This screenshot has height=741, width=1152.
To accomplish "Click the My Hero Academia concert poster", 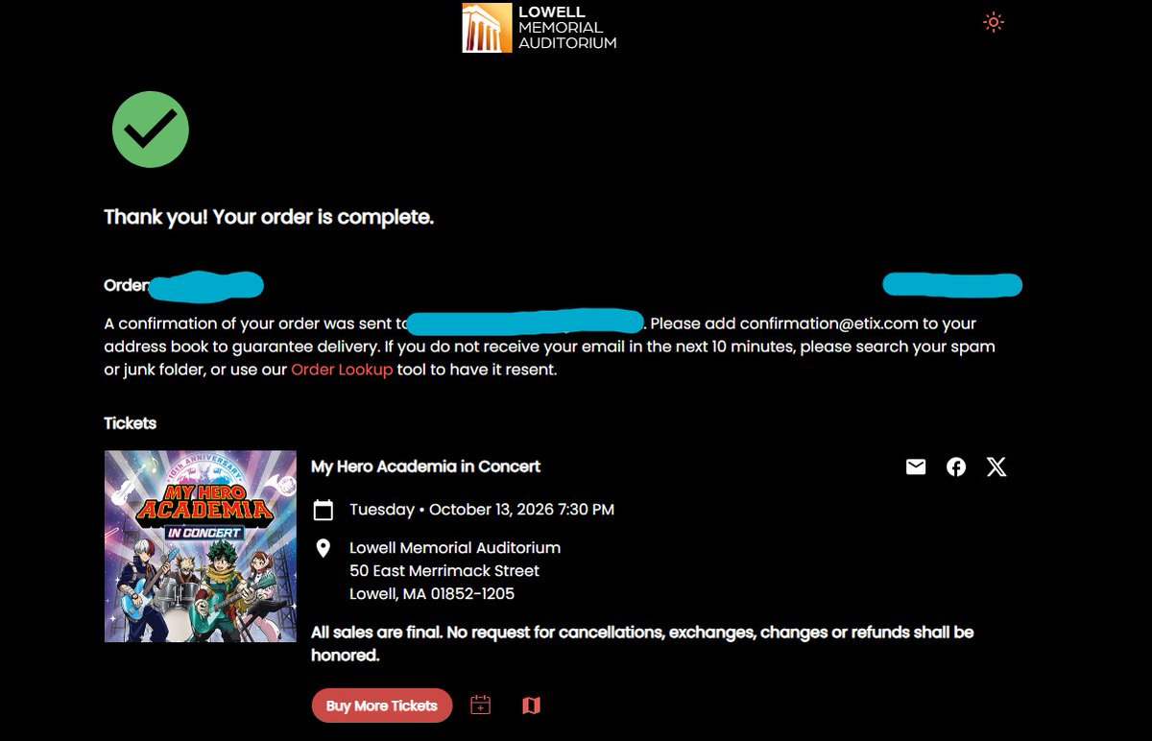I will [201, 546].
